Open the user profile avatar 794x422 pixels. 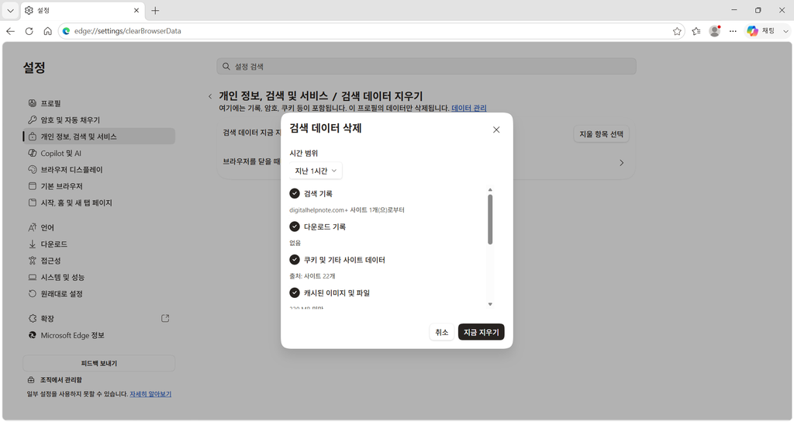(714, 31)
